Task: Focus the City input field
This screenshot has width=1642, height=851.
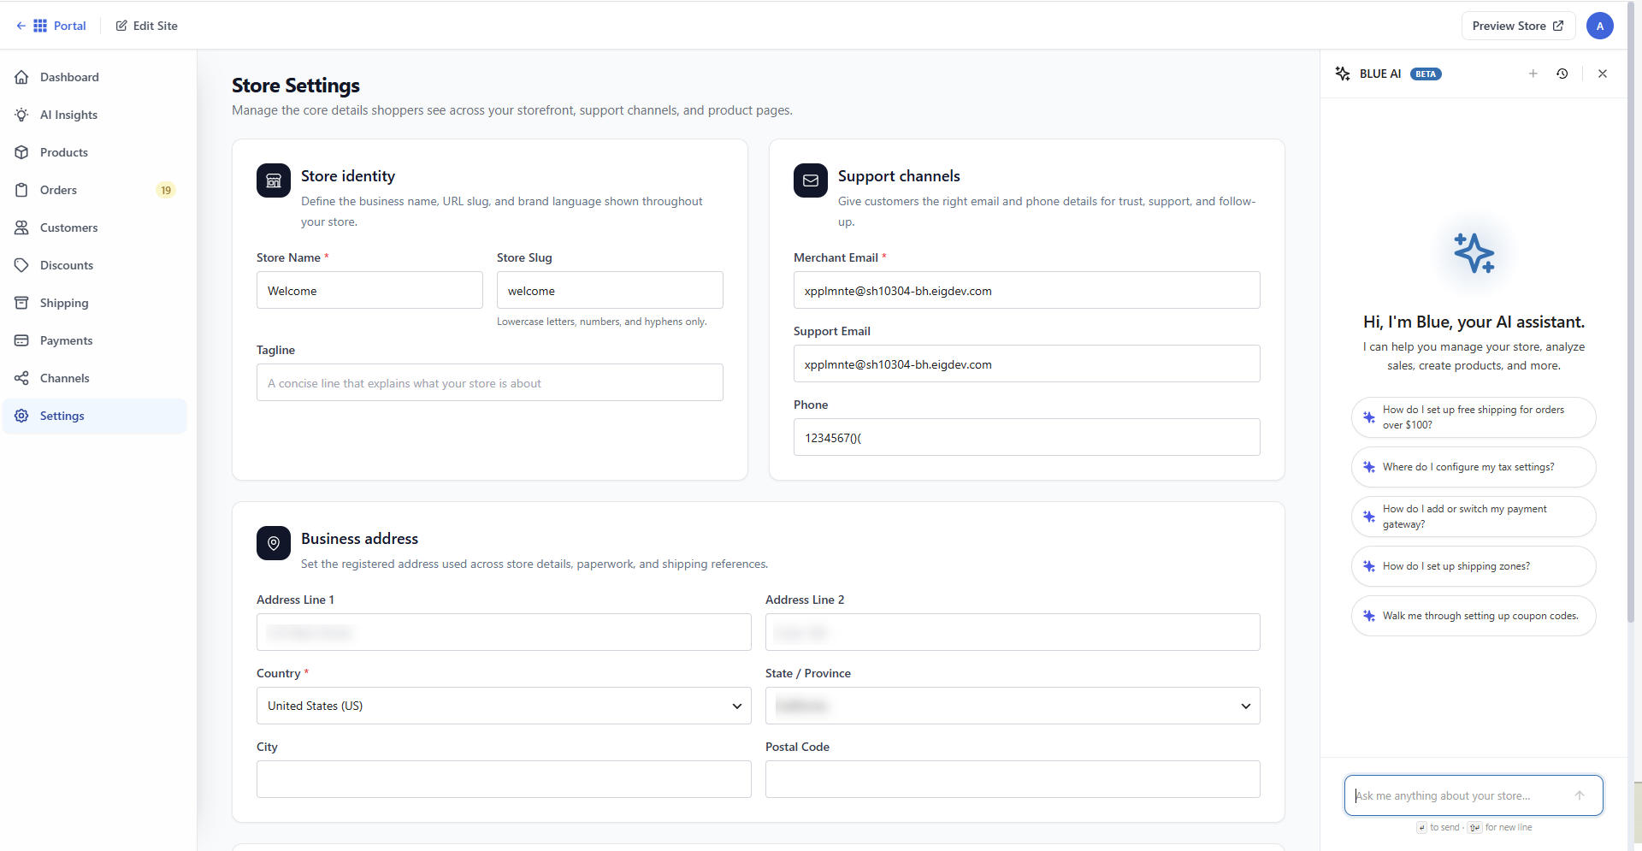Action: point(504,779)
